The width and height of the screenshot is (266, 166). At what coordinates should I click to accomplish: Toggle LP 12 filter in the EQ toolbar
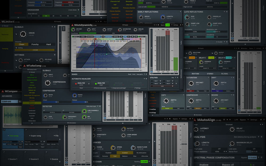[x=142, y=37]
